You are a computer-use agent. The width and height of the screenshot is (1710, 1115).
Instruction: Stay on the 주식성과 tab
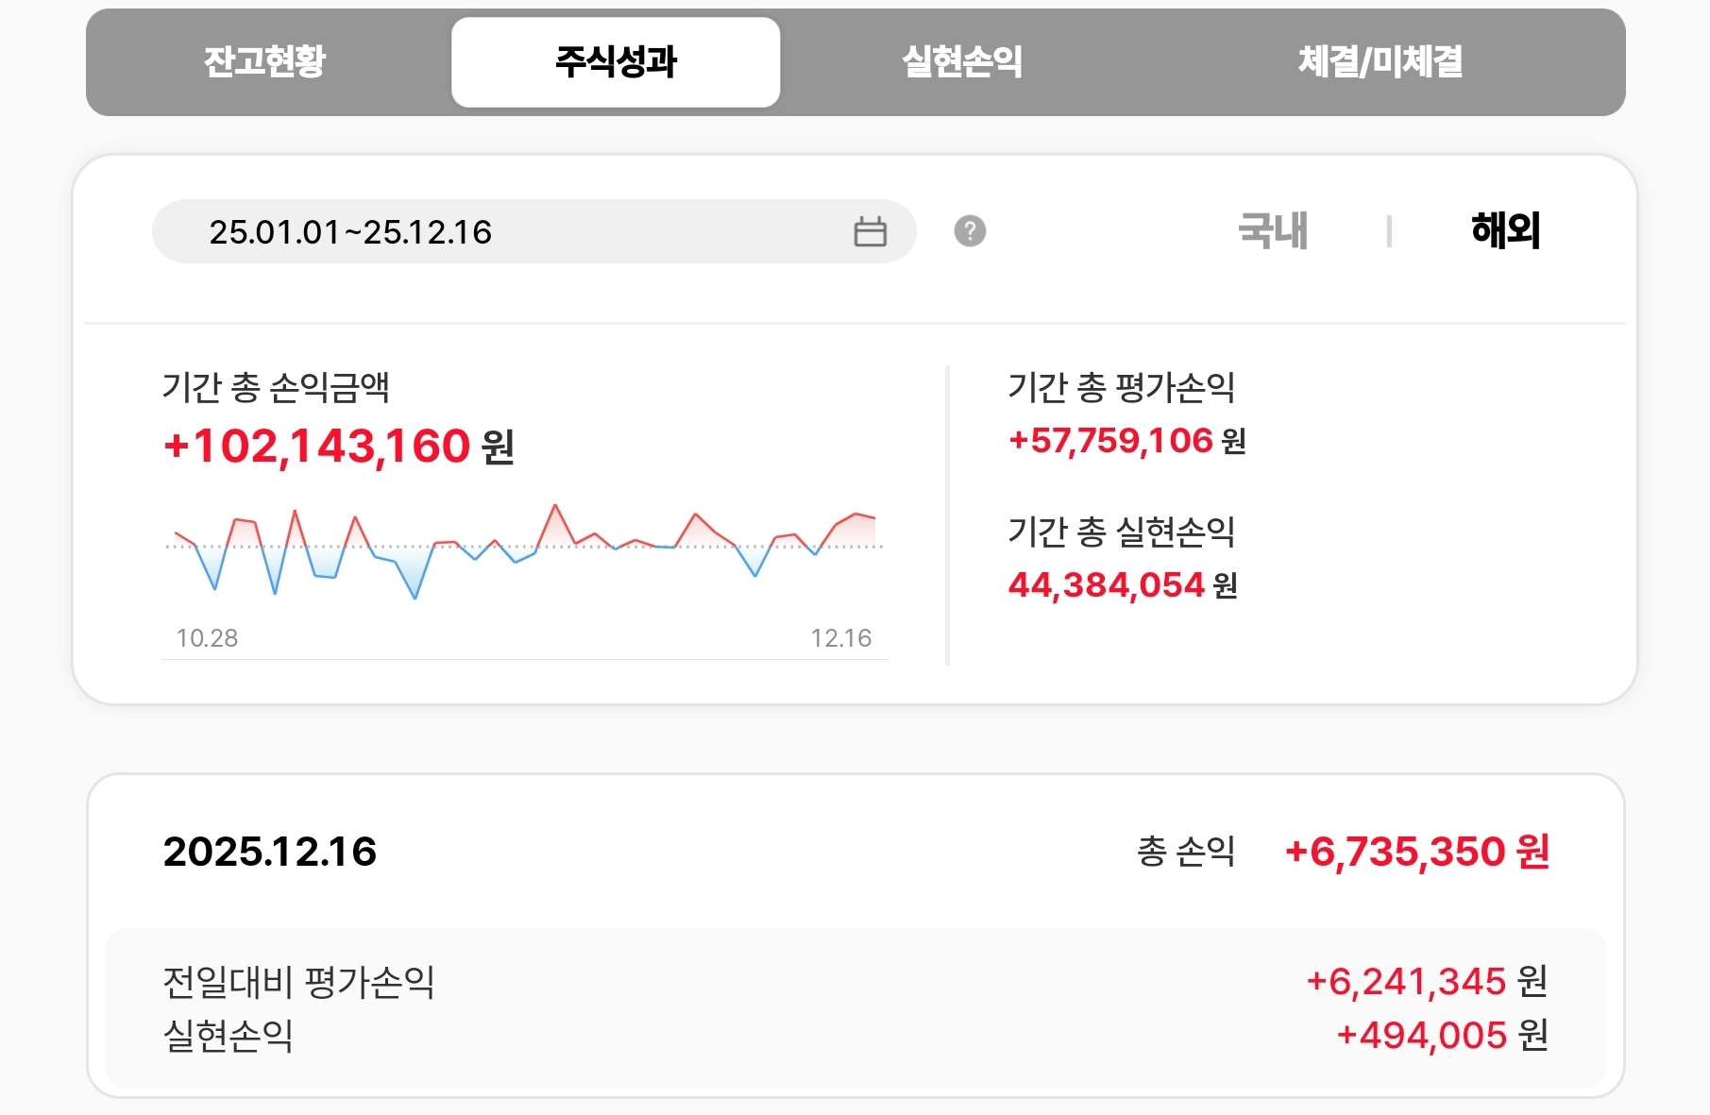coord(616,60)
